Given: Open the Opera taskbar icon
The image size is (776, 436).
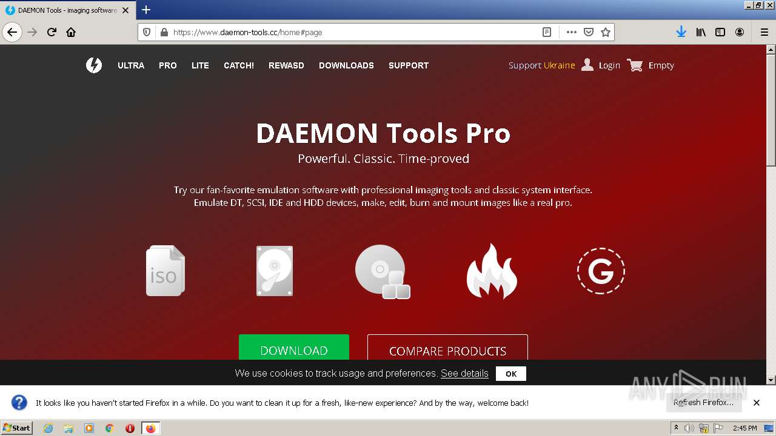Looking at the screenshot, I should tap(130, 428).
